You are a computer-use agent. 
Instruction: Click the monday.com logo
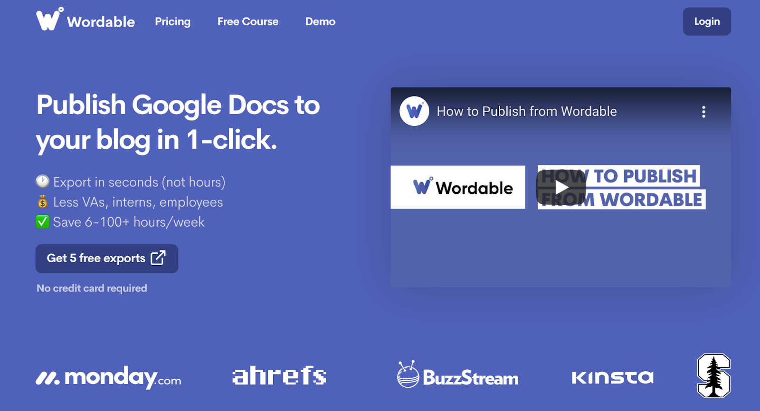tap(108, 377)
